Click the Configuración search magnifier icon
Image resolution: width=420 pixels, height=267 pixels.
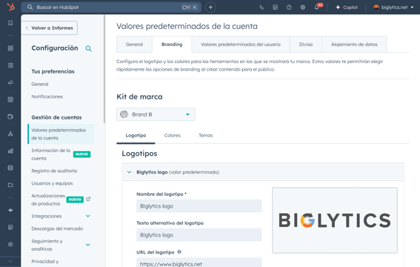pos(89,49)
